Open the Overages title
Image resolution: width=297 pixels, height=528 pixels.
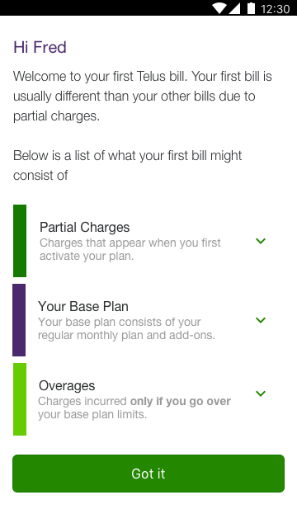tap(67, 385)
